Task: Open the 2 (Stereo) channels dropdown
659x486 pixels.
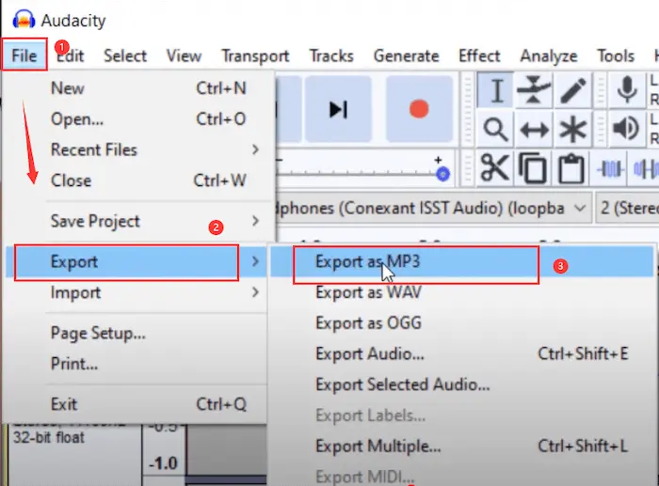Action: pos(628,208)
